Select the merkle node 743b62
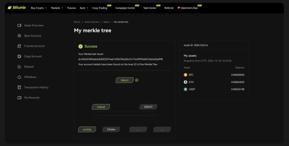The width and height of the screenshot is (289, 146). [101, 107]
